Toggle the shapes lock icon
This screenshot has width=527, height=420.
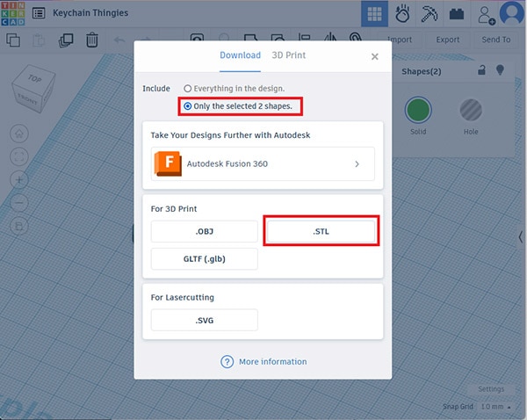click(481, 70)
